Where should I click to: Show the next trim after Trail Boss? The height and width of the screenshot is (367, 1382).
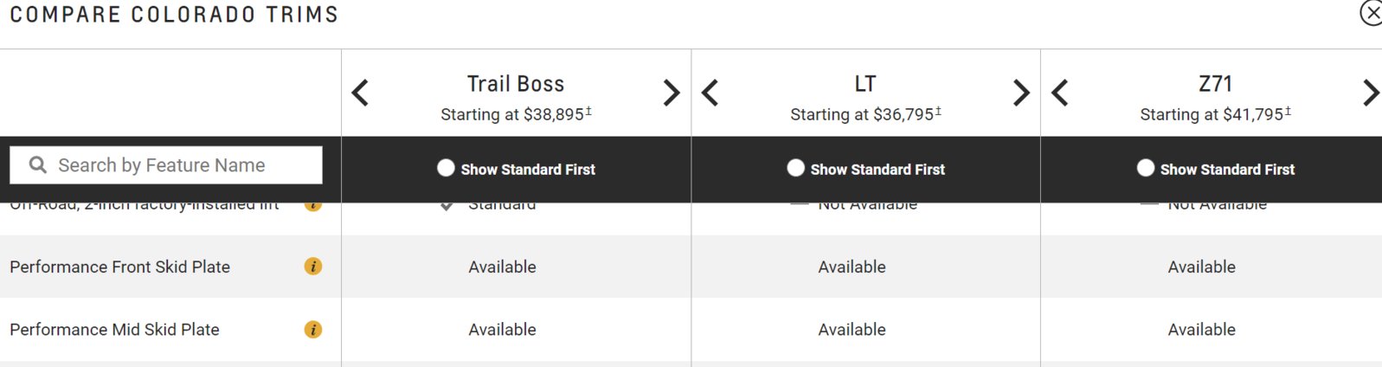click(672, 93)
